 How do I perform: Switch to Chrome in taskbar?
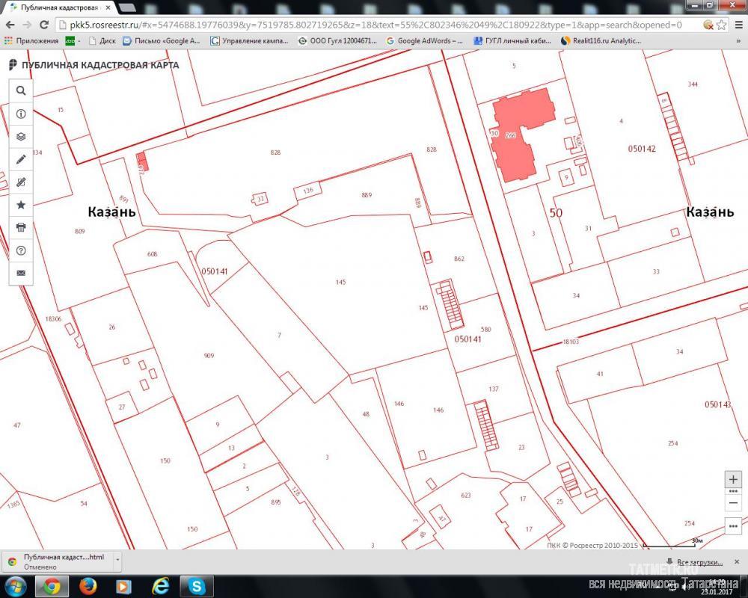pyautogui.click(x=52, y=586)
